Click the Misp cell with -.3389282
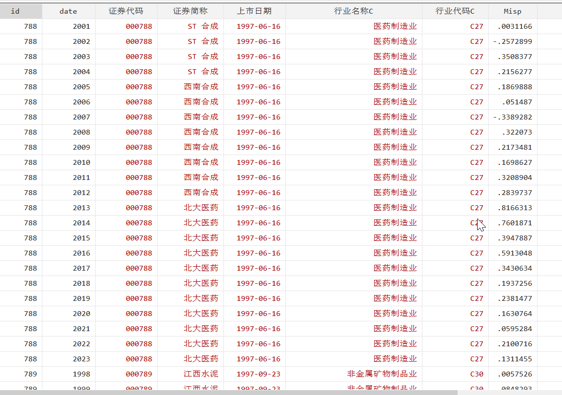 [512, 117]
